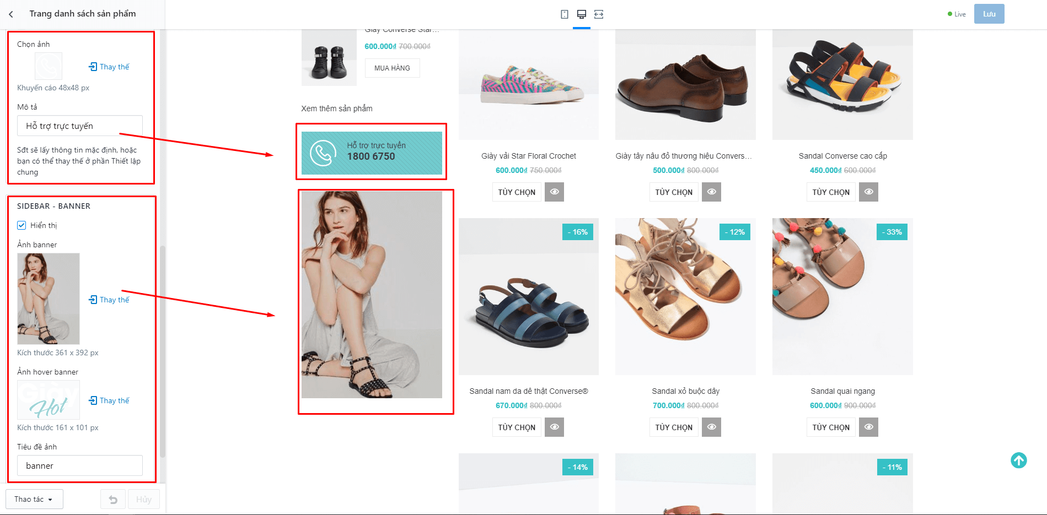Switch preview to mobile device view
Image resolution: width=1047 pixels, height=515 pixels.
tap(565, 14)
